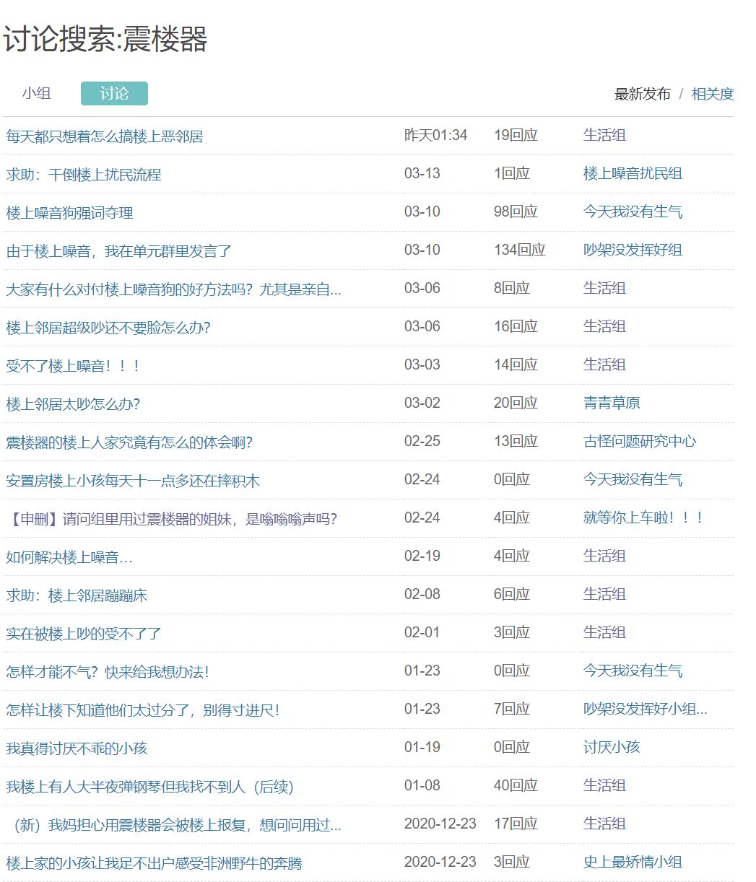Viewport: 756px width, 882px height.
Task: Open the 青青草原 group page
Action: tap(612, 403)
